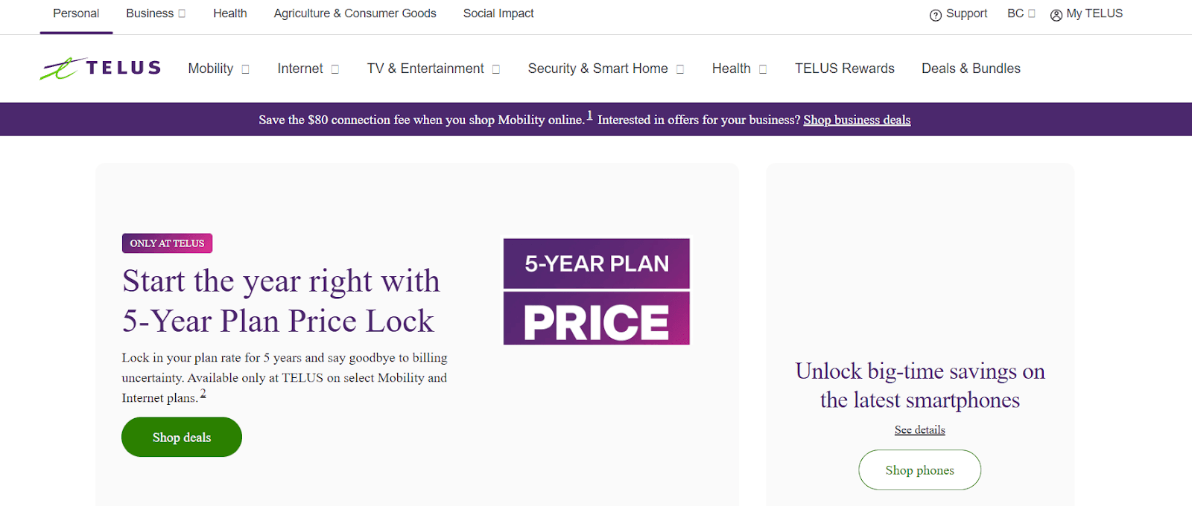Open the Social Impact section
The image size is (1192, 506).
pos(498,13)
